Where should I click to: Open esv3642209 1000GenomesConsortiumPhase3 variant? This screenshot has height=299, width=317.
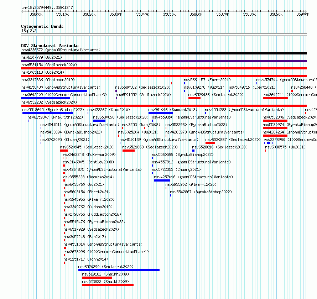(64, 95)
